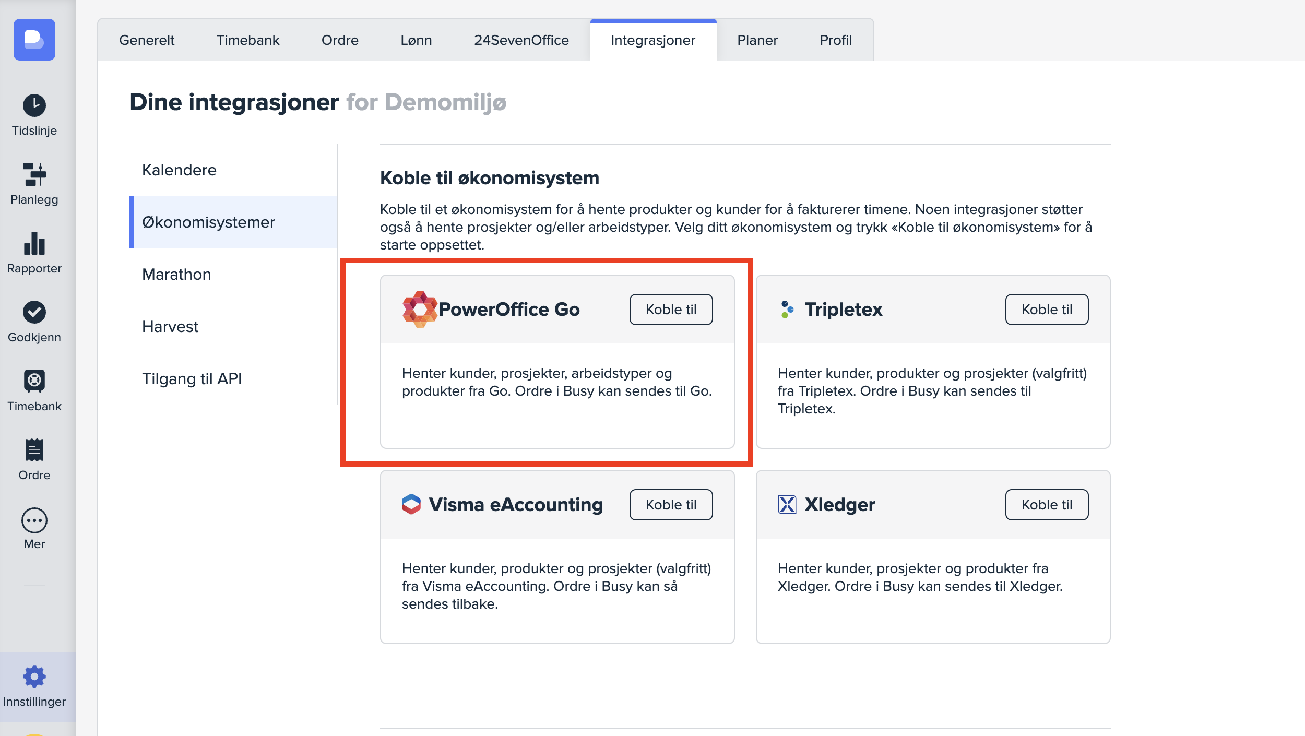
Task: Open Timebank safe icon in sidebar
Action: coord(34,381)
